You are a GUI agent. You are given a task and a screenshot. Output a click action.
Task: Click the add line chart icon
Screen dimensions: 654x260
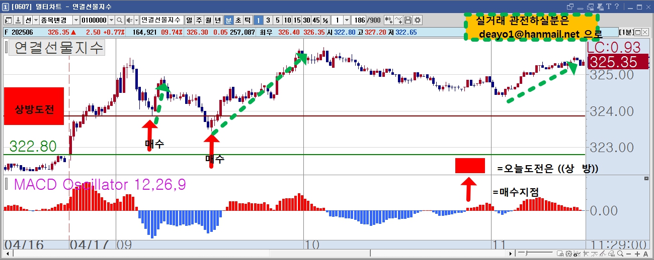click(x=399, y=20)
